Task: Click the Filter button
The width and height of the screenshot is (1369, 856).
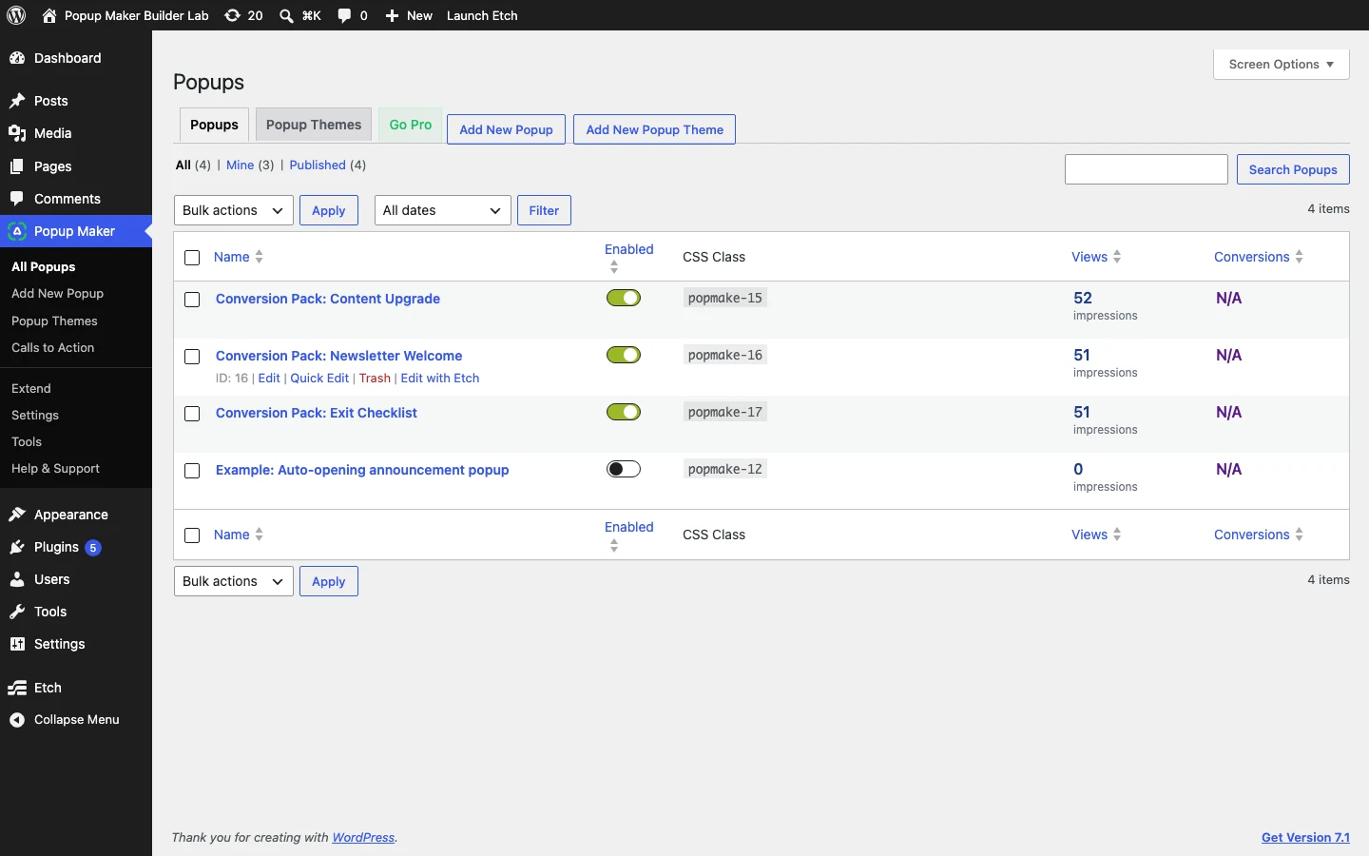Action: [544, 210]
